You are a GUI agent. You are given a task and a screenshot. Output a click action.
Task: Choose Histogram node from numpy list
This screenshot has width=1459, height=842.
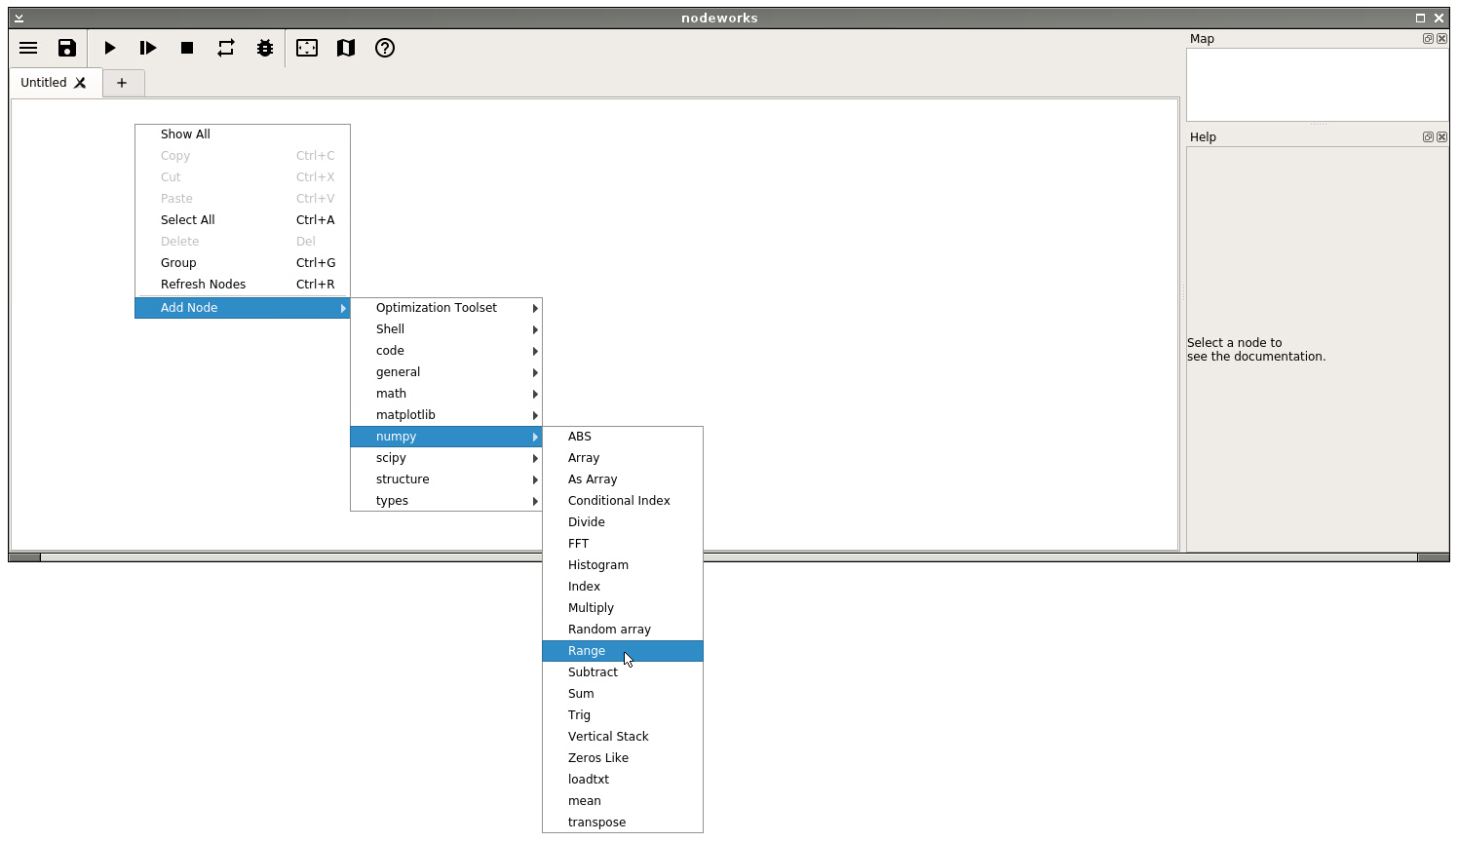click(x=597, y=565)
